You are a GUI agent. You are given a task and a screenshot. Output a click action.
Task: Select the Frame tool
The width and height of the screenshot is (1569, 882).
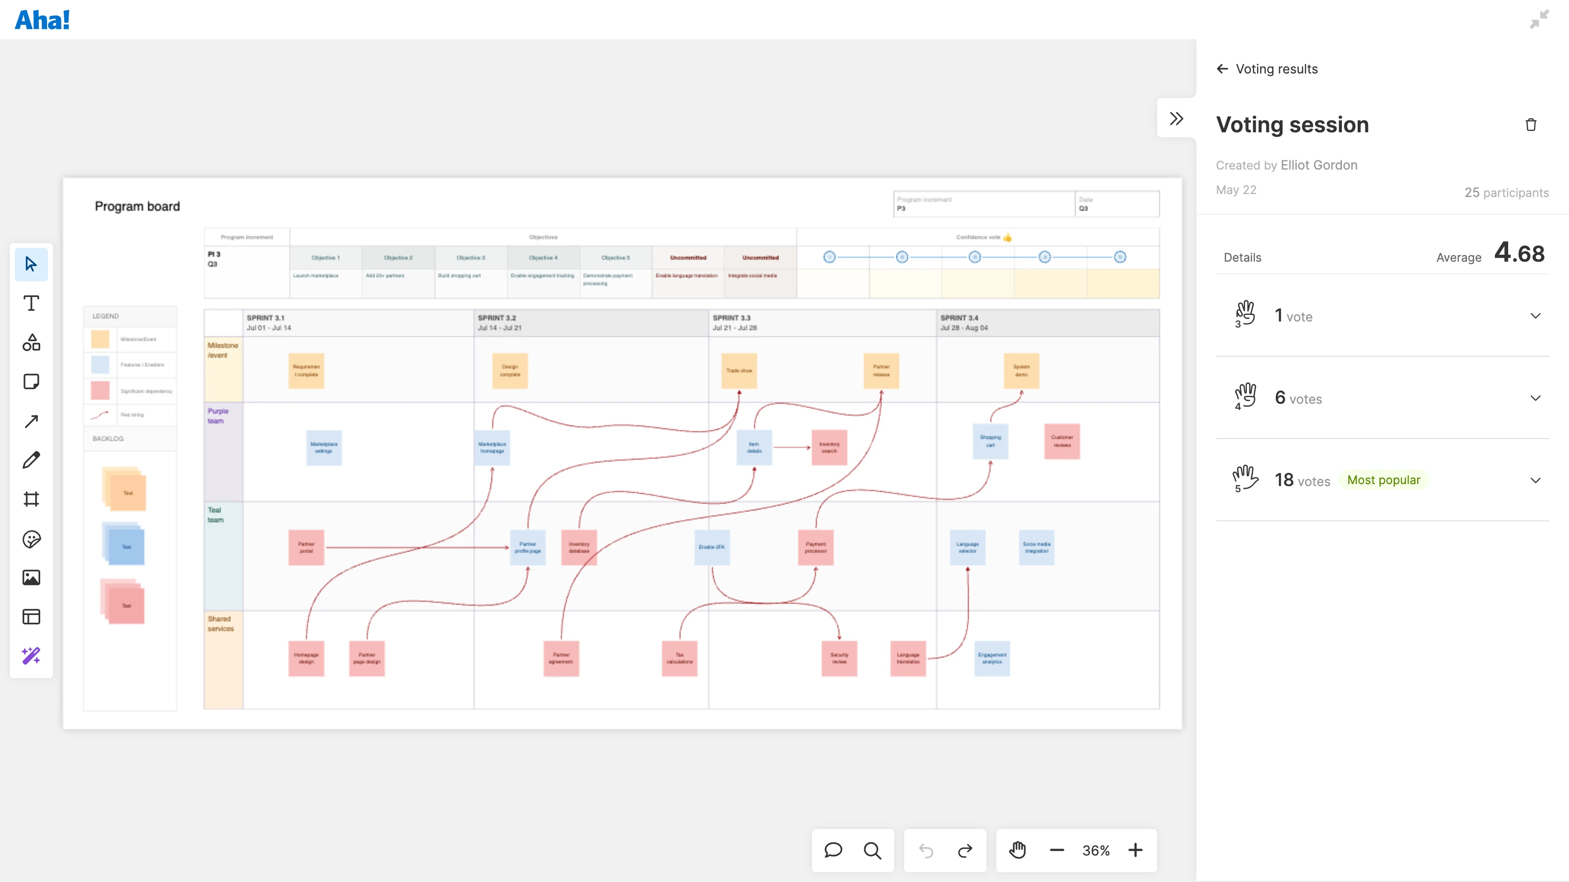(31, 499)
